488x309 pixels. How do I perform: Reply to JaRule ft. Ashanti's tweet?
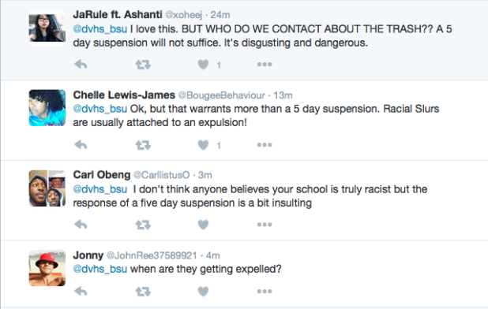click(x=81, y=65)
